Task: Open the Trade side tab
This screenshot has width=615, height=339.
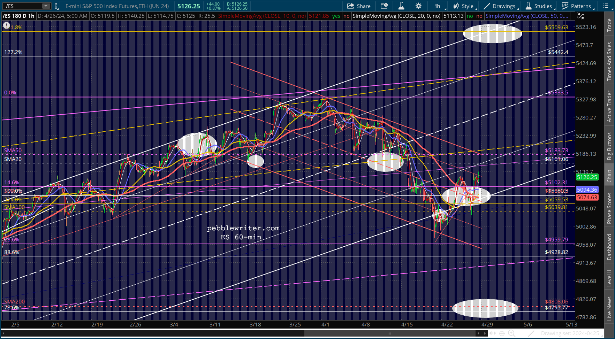Action: click(609, 25)
